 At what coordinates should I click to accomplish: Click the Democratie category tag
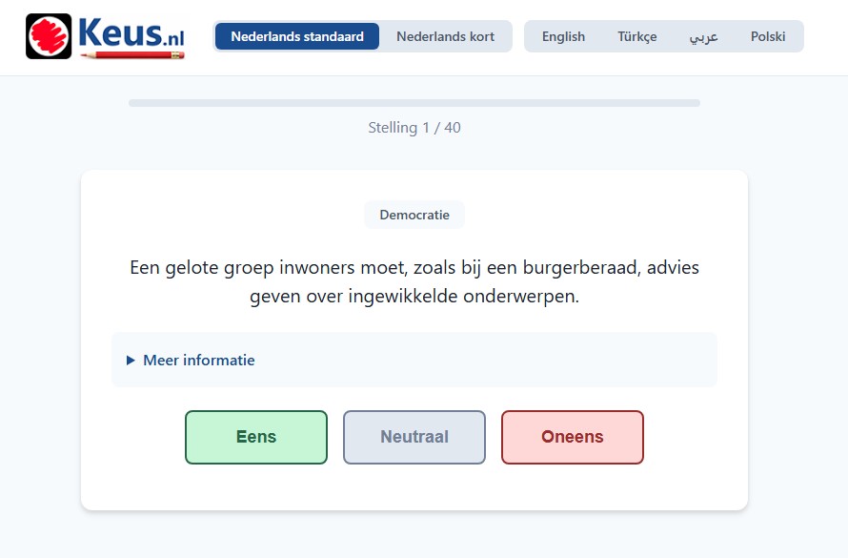[414, 215]
